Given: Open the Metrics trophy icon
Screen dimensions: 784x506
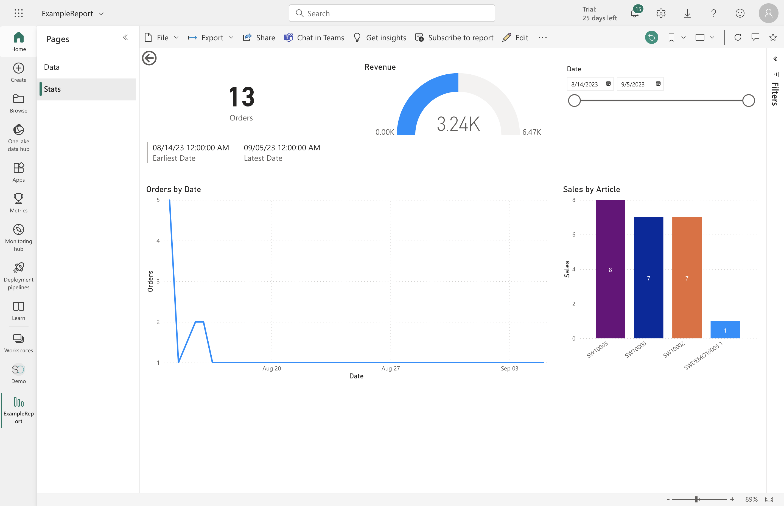Looking at the screenshot, I should tap(18, 198).
